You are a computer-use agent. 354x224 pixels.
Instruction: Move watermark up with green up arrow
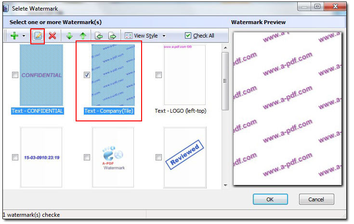(x=83, y=36)
